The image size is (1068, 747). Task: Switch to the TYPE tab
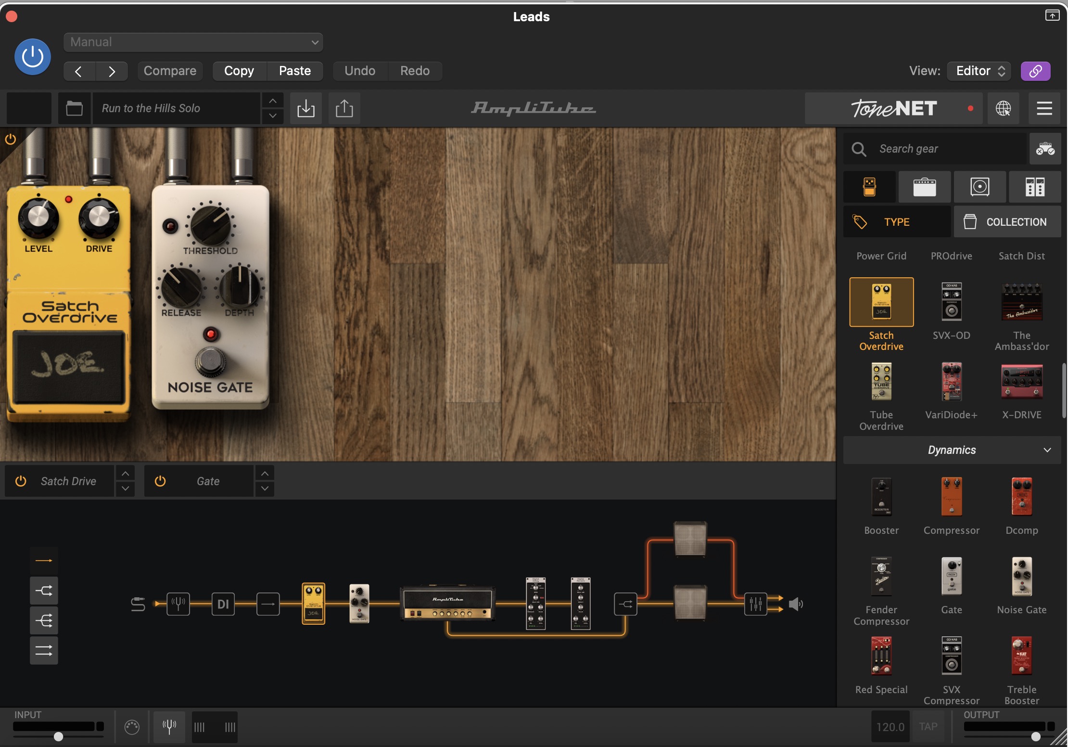pyautogui.click(x=897, y=222)
